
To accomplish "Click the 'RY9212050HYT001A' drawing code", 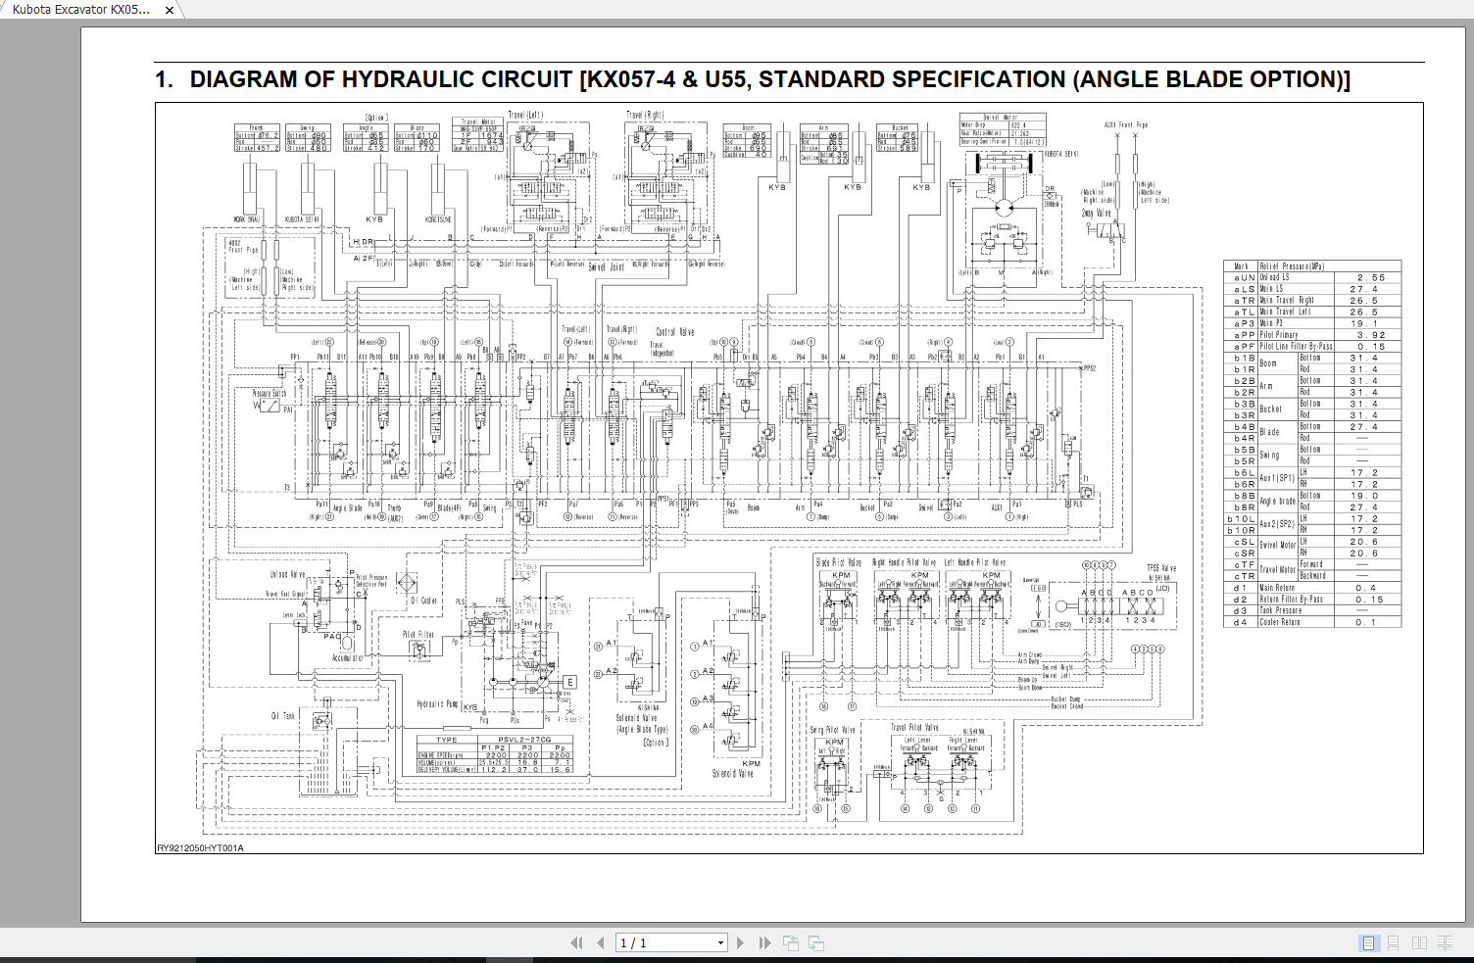I will [x=200, y=848].
